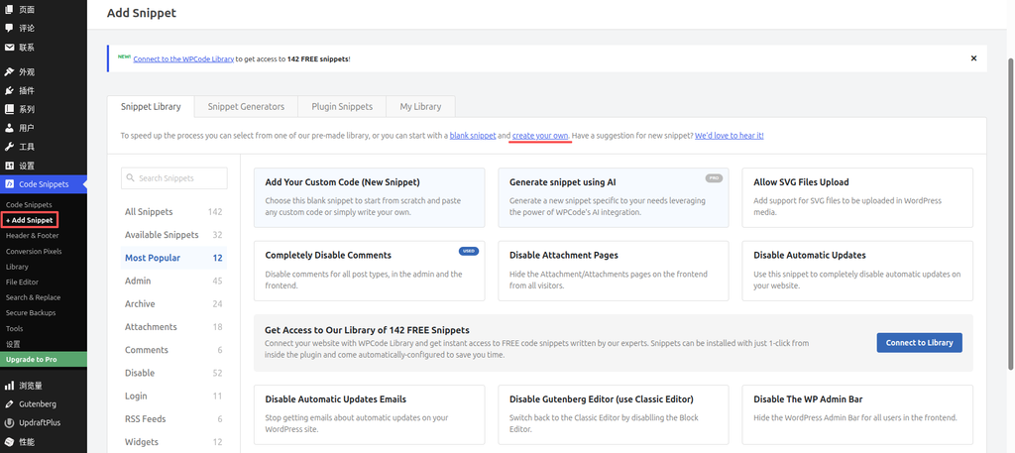Filter by Attachments category
The image size is (1015, 453).
coord(173,327)
